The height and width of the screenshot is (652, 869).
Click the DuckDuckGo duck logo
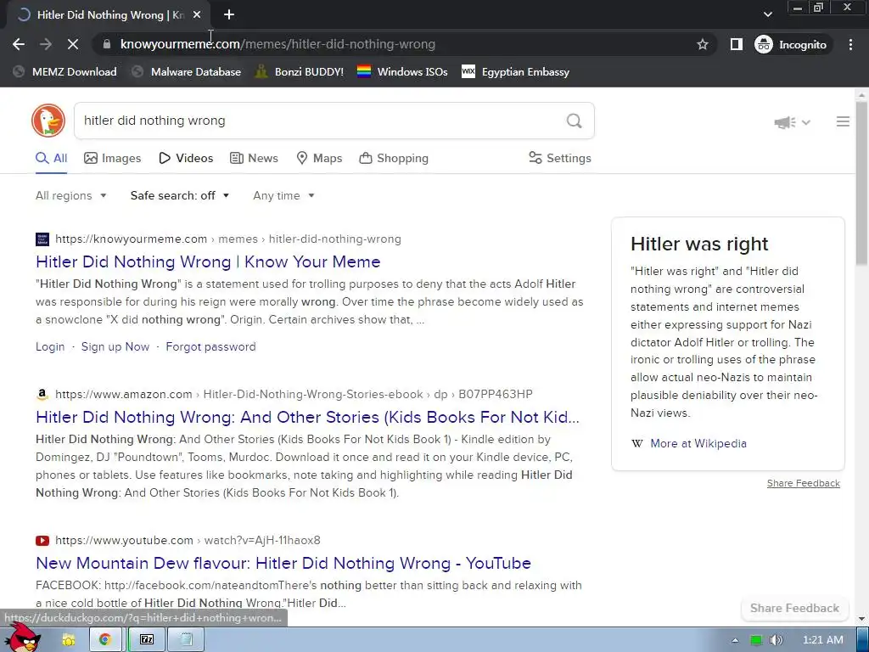click(48, 121)
